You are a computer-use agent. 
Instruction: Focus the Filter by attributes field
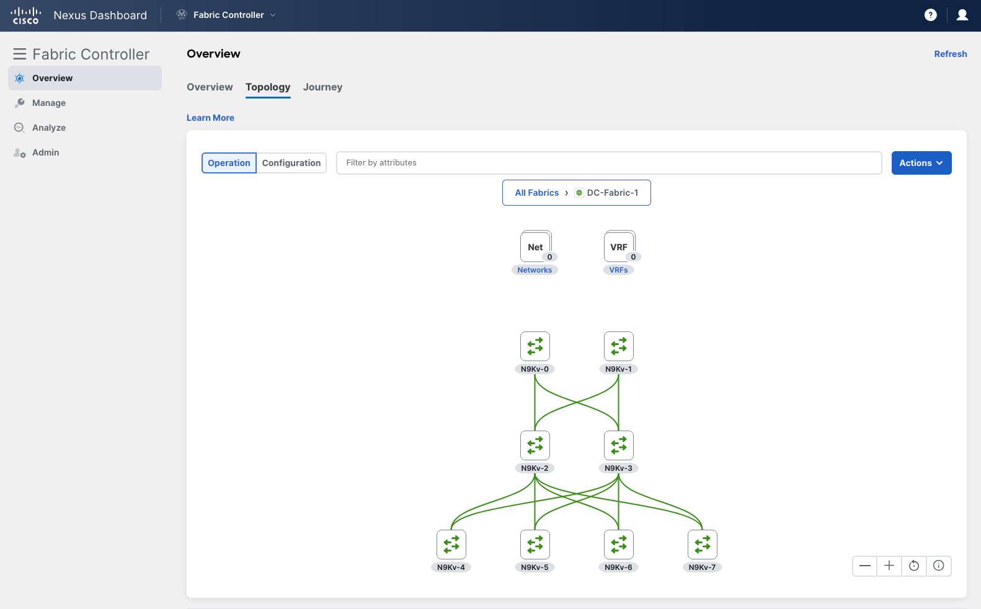tap(609, 163)
